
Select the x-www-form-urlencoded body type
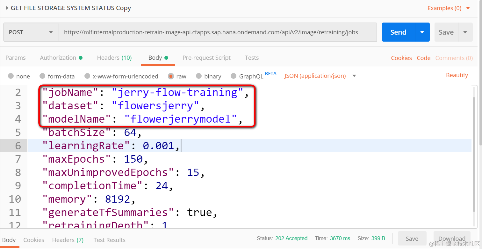tap(87, 76)
